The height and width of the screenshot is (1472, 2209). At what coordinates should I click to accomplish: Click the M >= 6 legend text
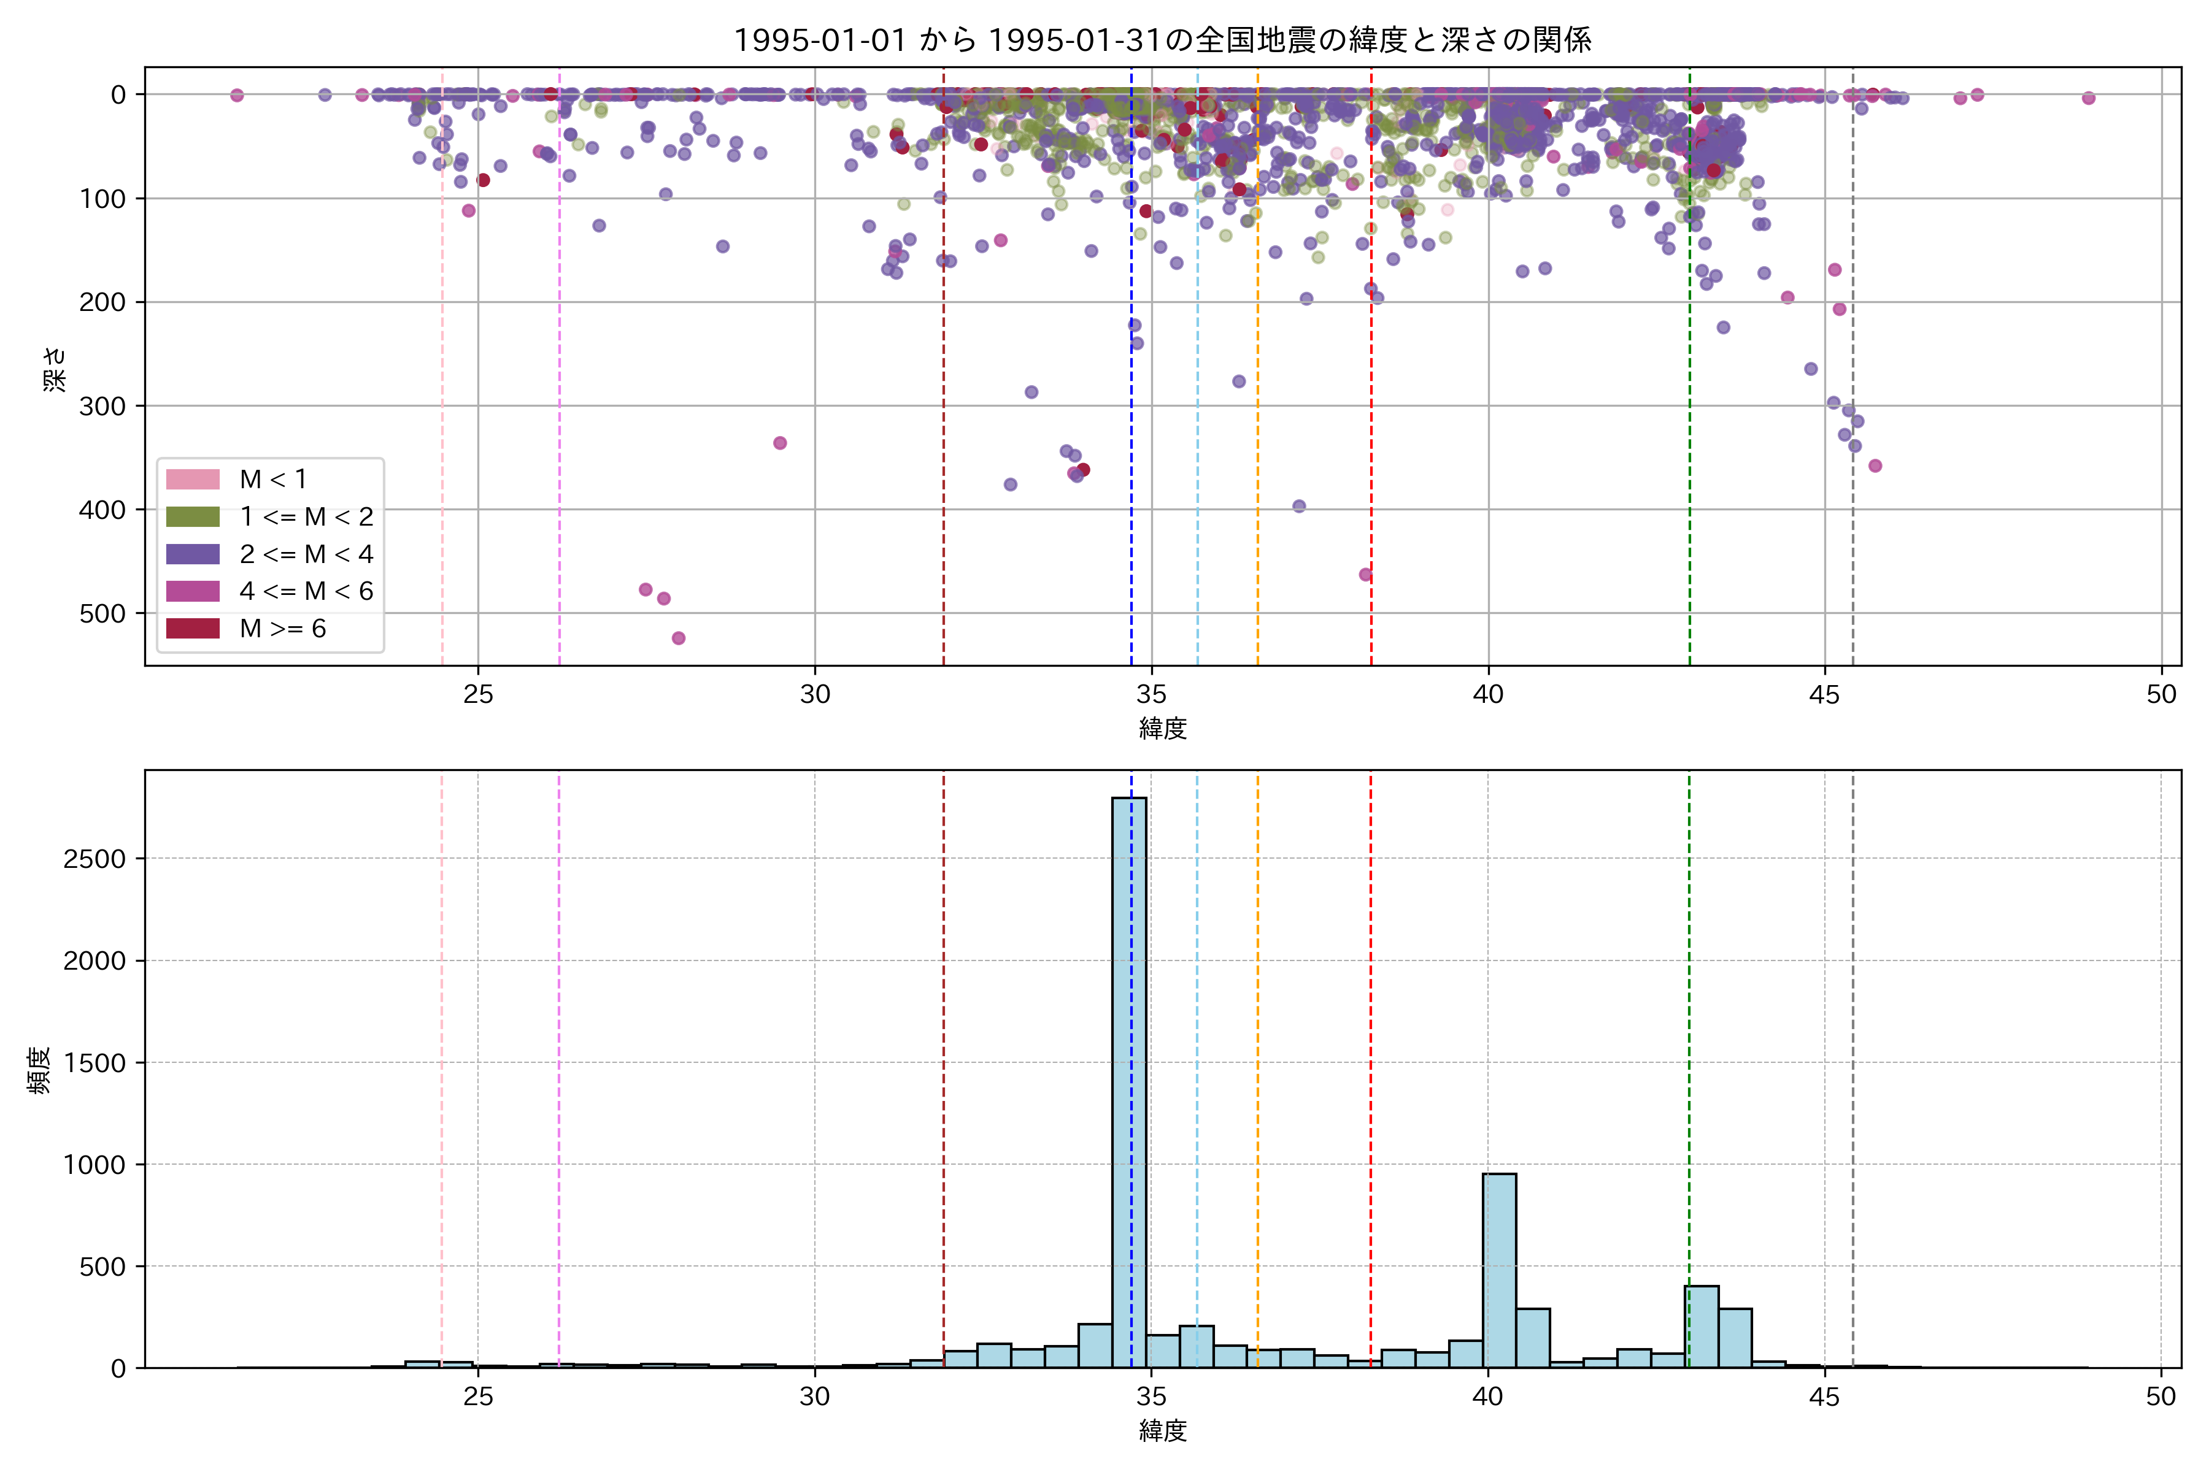[283, 629]
